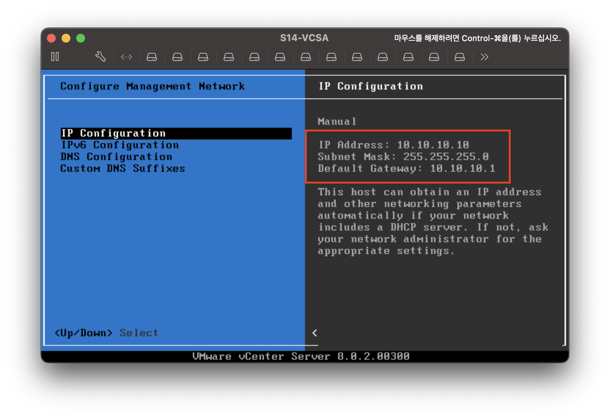Click the Manual label in the right pane
Screen dimensions: 610x417
(337, 122)
